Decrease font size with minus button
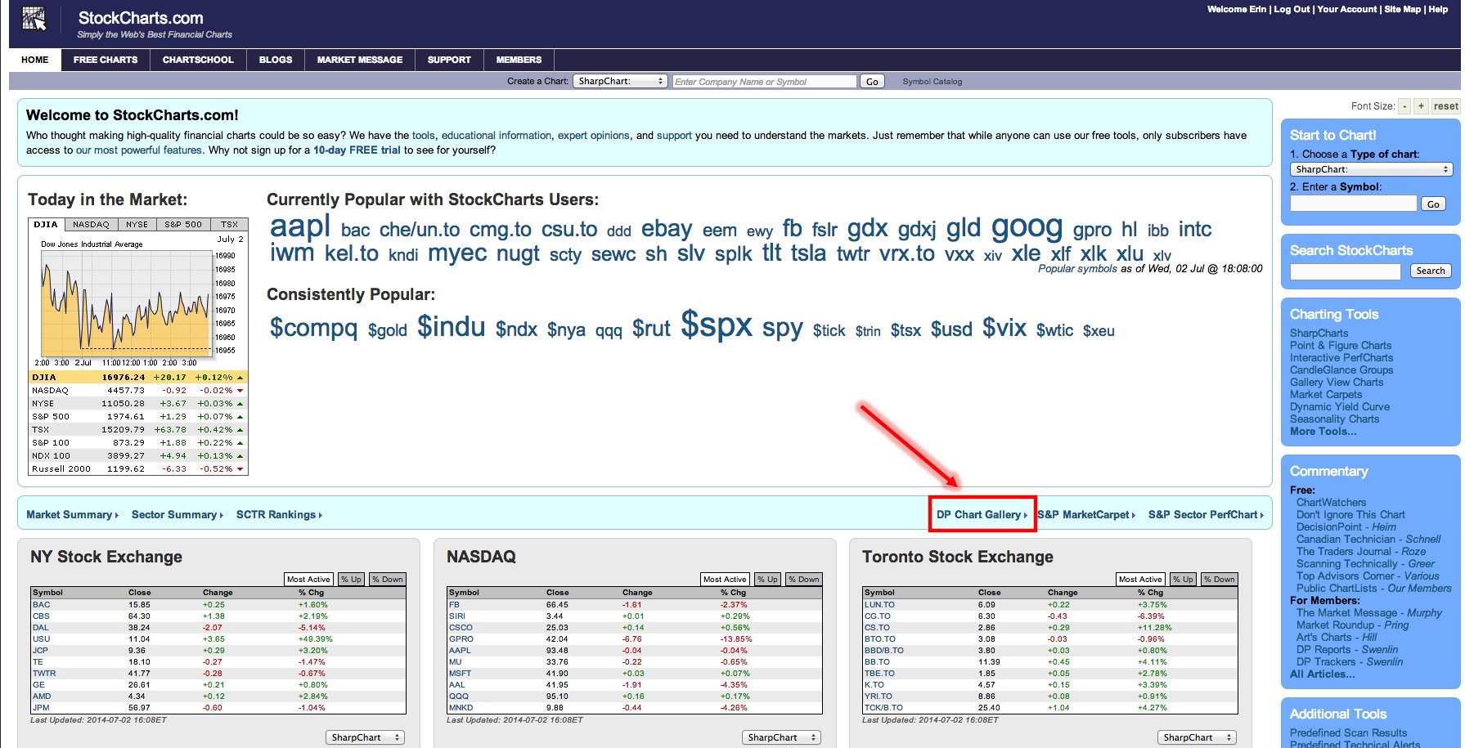Image resolution: width=1465 pixels, height=748 pixels. click(1404, 106)
